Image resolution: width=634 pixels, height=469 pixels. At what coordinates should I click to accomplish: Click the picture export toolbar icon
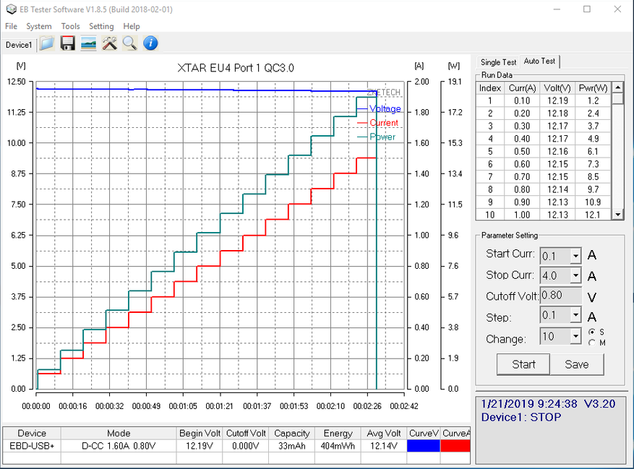[x=88, y=43]
